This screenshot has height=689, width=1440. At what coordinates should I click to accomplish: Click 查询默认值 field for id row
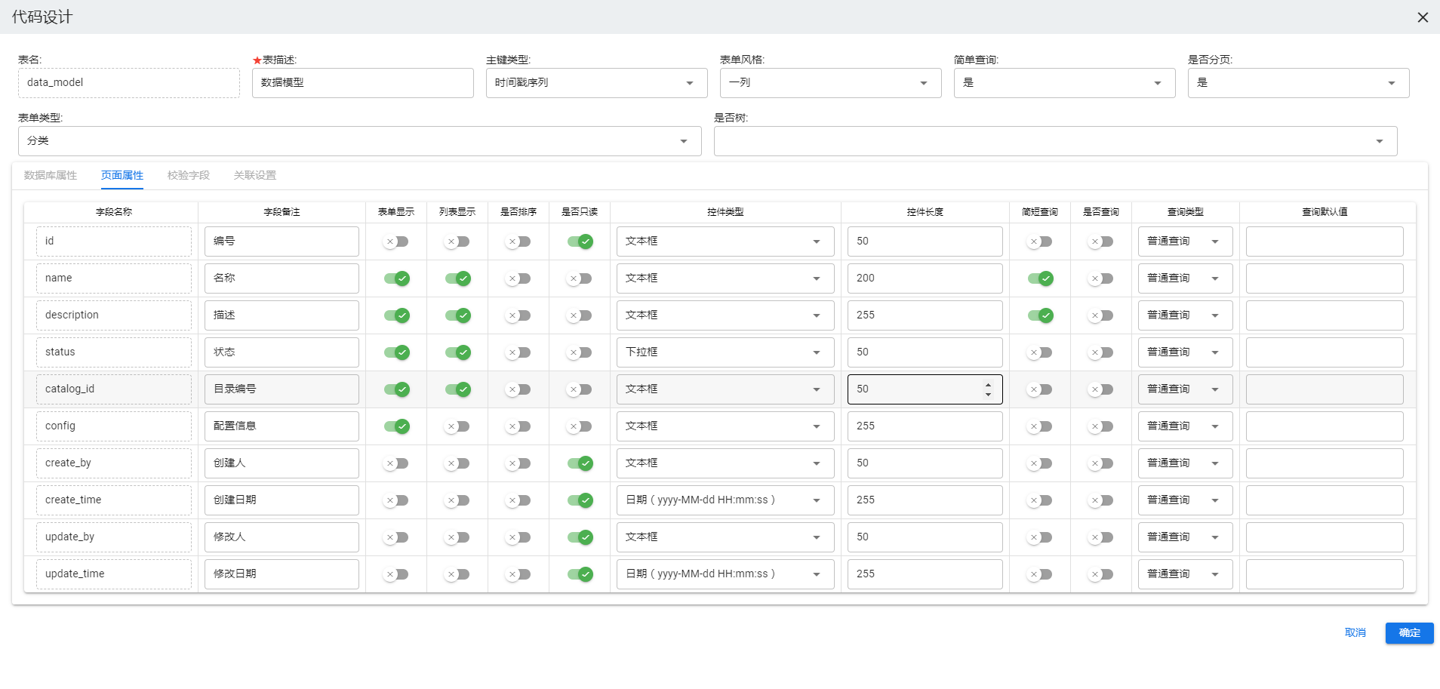pos(1325,241)
